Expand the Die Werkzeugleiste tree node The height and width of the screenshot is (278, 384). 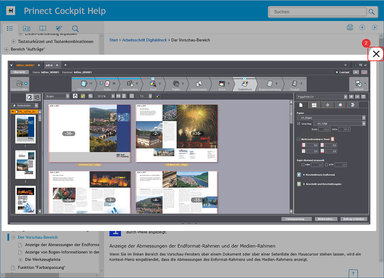pyautogui.click(x=20, y=259)
